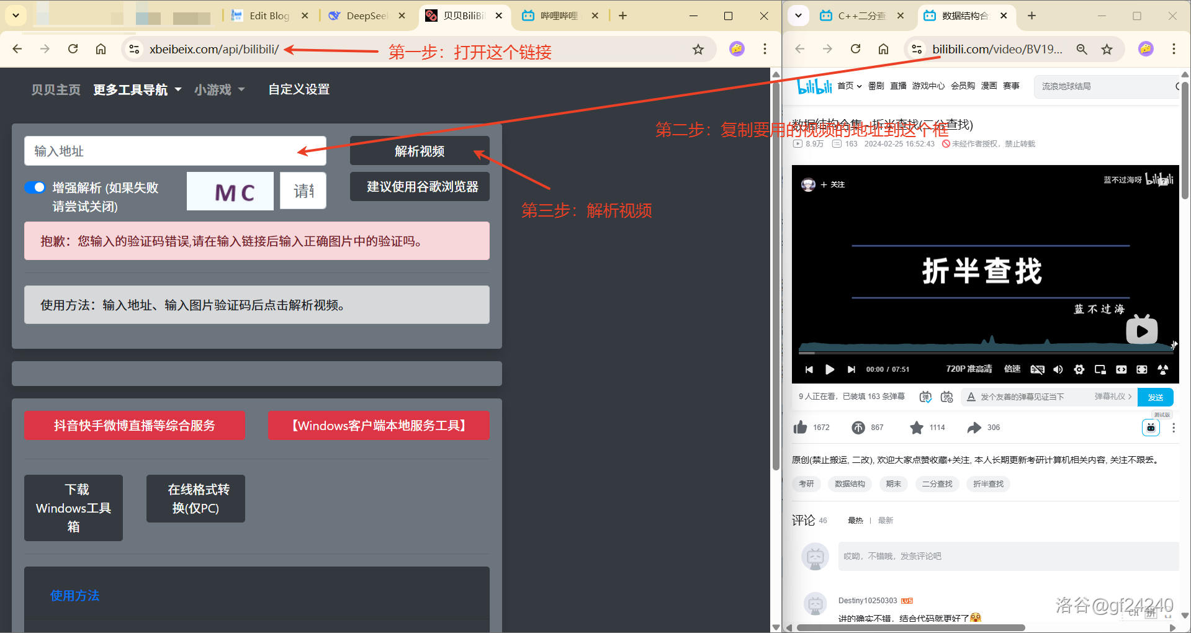Open Windows客户端本地服务工具 button
The height and width of the screenshot is (633, 1191).
coord(379,425)
